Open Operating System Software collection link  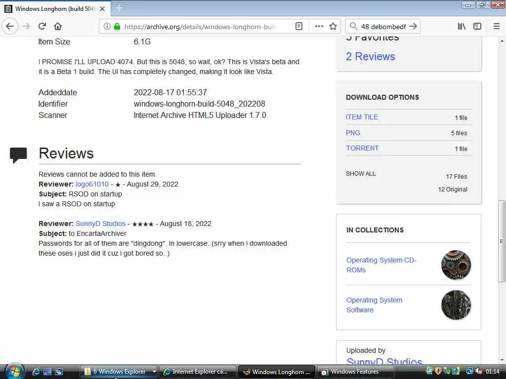click(x=375, y=305)
